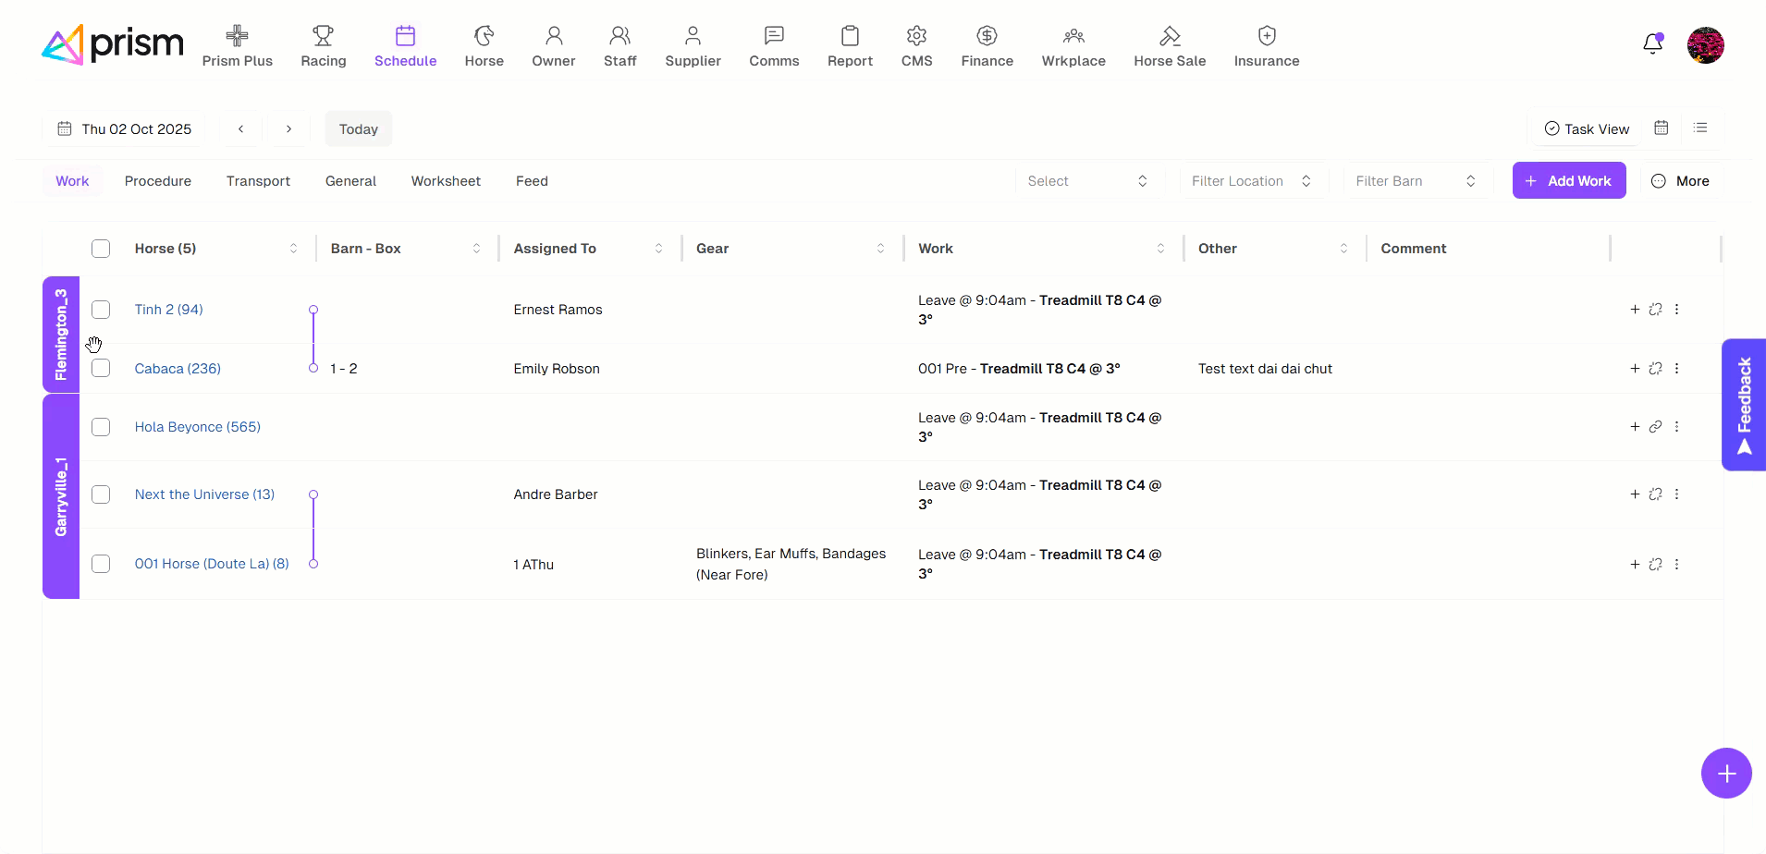1766x854 pixels.
Task: Tick the checkbox for Tinh 2 (94)
Action: (x=101, y=310)
